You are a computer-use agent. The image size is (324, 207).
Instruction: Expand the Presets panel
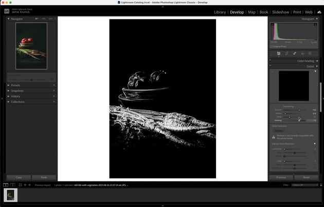pyautogui.click(x=8, y=85)
